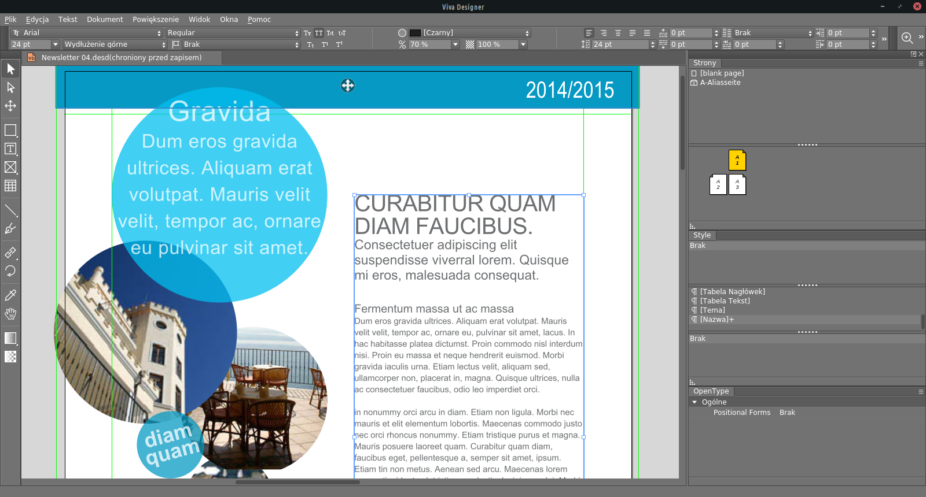Screen dimensions: 926x497
Task: Select the OpenType panel tab
Action: (x=711, y=391)
